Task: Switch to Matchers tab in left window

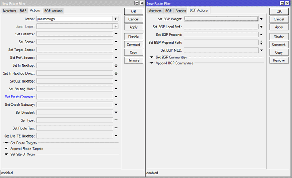Action: click(10, 10)
